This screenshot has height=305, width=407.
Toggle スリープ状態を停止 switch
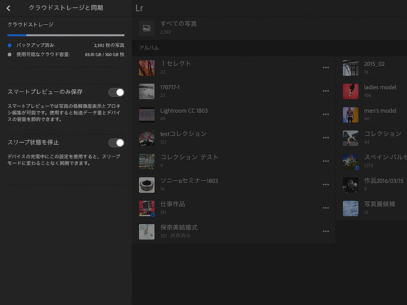click(116, 143)
